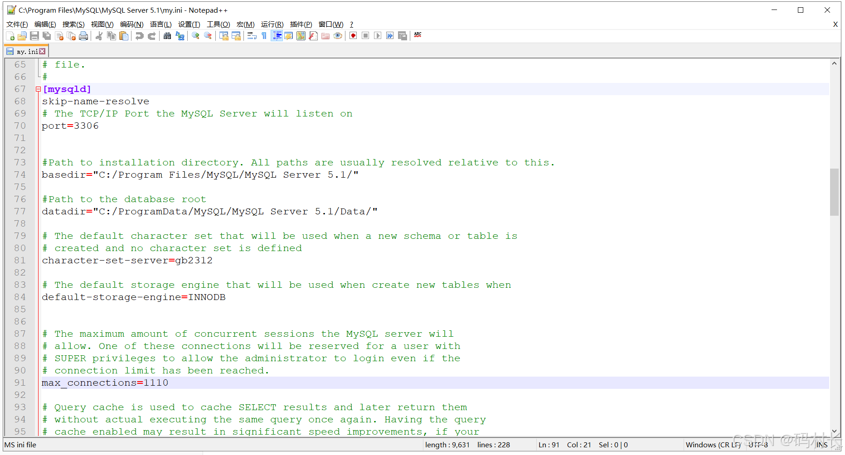This screenshot has height=455, width=845.
Task: Toggle the indent guide icon
Action: tap(277, 36)
